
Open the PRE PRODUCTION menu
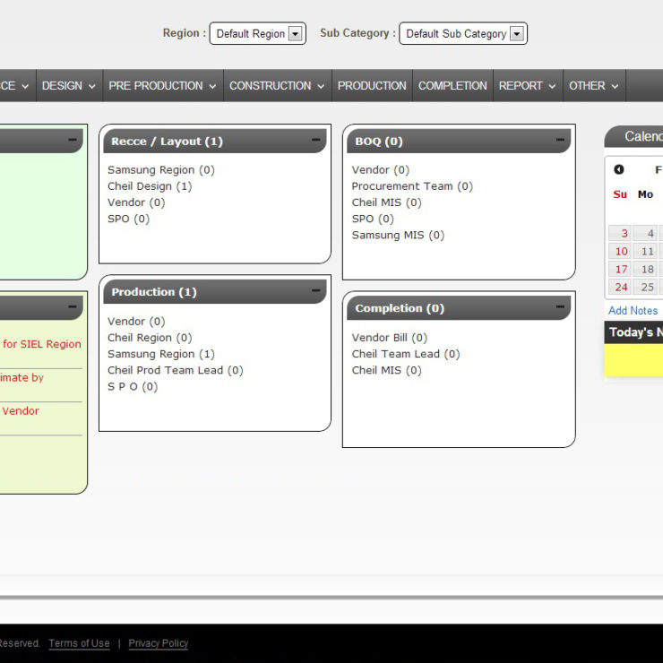[x=162, y=86]
